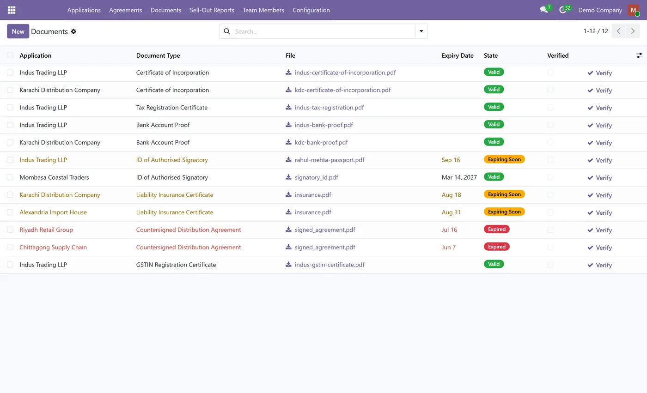Open the activities clock icon
The height and width of the screenshot is (393, 647).
[562, 10]
